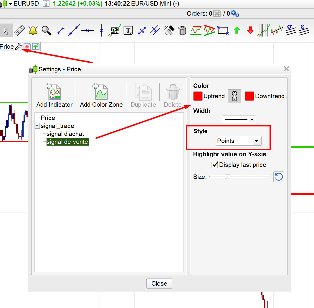Open the Style Points dropdown

pyautogui.click(x=239, y=141)
